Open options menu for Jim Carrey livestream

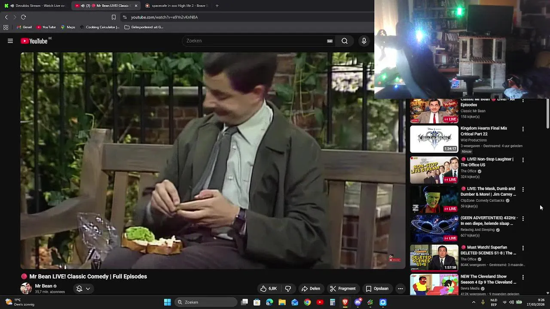click(523, 189)
